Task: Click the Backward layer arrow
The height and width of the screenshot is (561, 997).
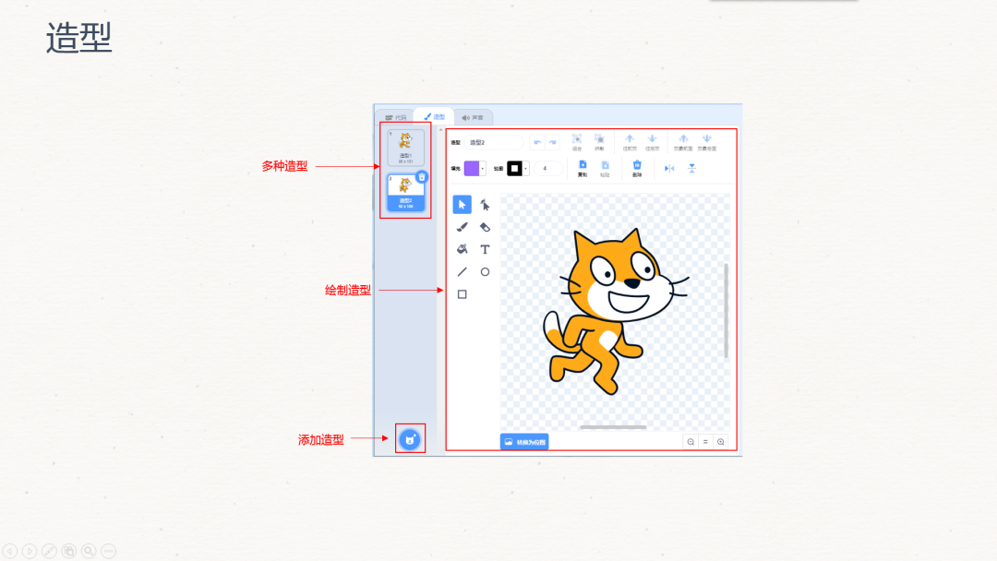Action: (x=652, y=142)
